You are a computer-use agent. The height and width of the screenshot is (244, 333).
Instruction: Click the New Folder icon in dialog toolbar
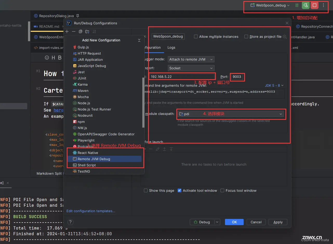[87, 32]
